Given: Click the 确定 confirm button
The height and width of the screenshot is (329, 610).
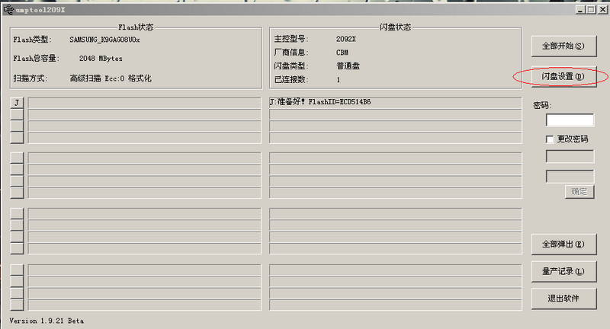Looking at the screenshot, I should pos(579,192).
